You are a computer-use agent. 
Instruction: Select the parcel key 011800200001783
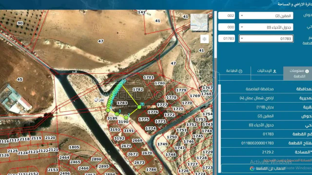pyautogui.click(x=257, y=143)
